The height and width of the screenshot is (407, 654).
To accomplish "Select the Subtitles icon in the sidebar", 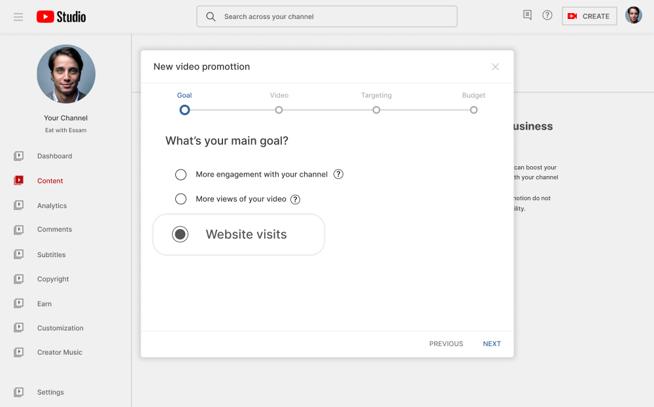I will [19, 254].
